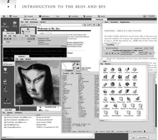The image size is (158, 140).
Task: Switch to NetPositive in the Deskbar
Action: point(44,16)
